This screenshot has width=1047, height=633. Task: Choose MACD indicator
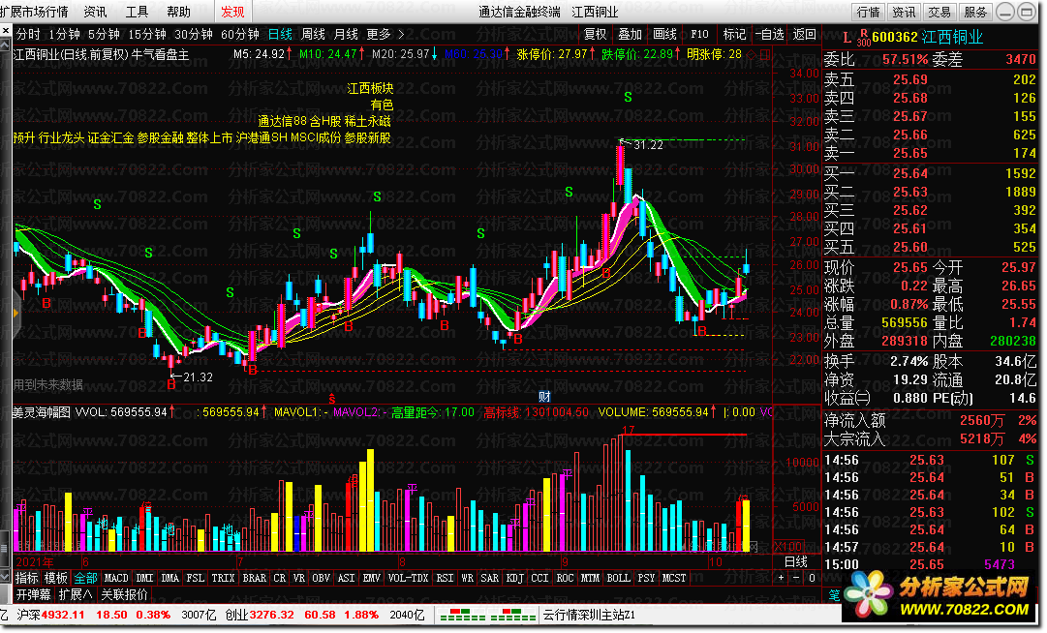pos(115,578)
